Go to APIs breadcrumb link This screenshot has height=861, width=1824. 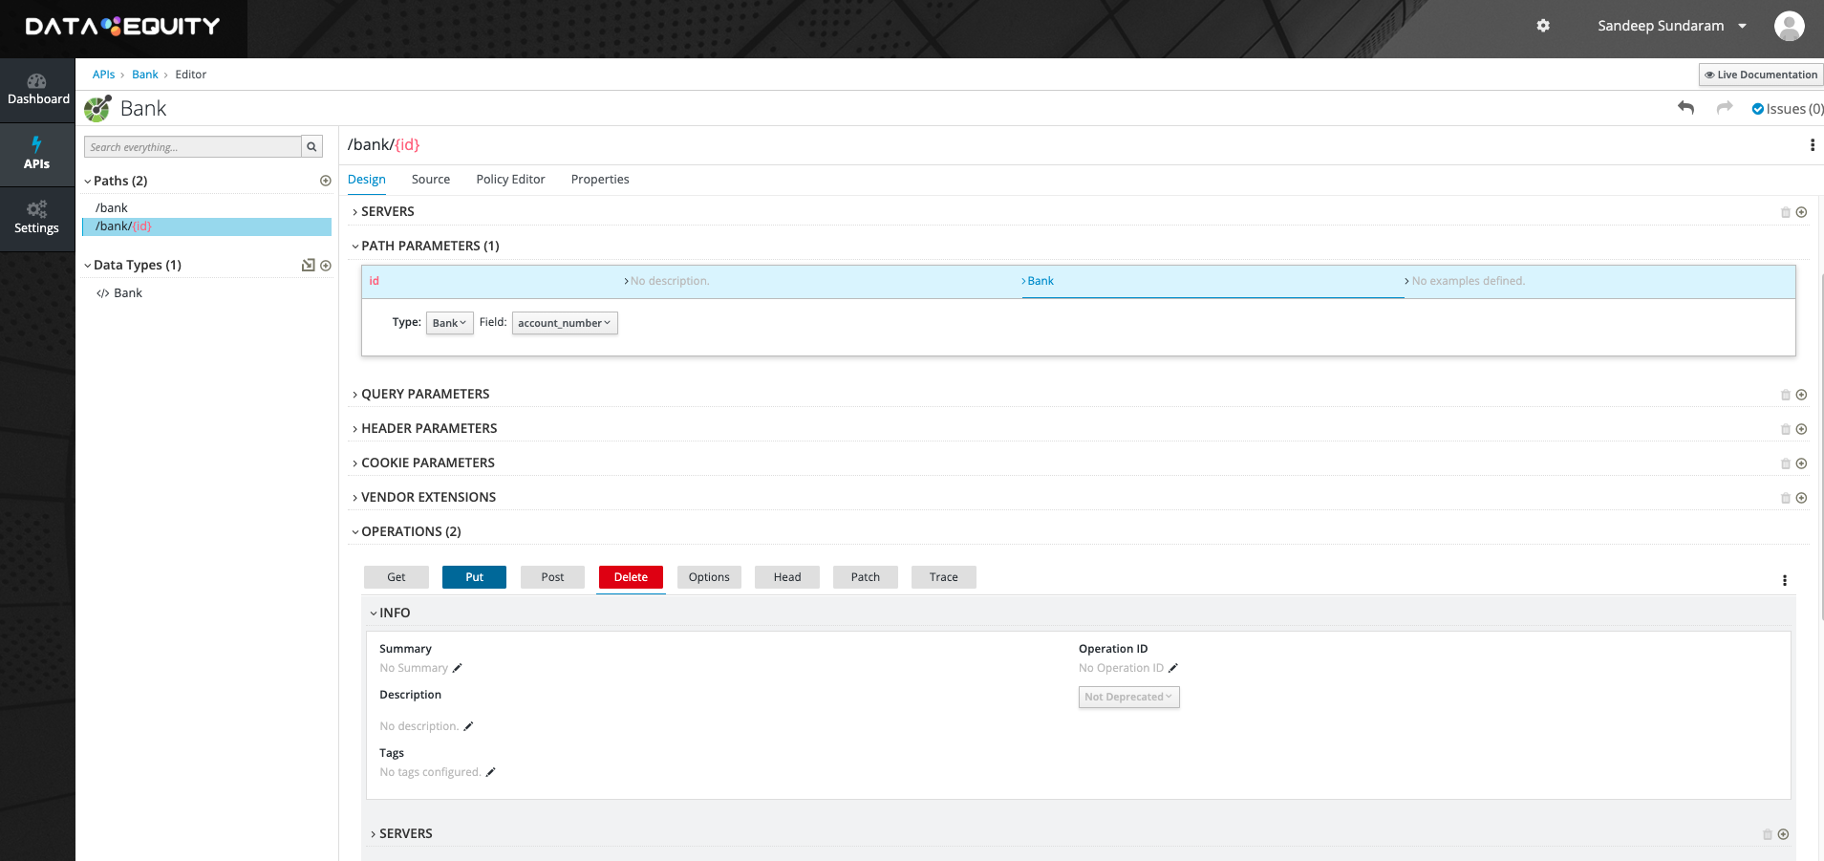click(x=103, y=75)
